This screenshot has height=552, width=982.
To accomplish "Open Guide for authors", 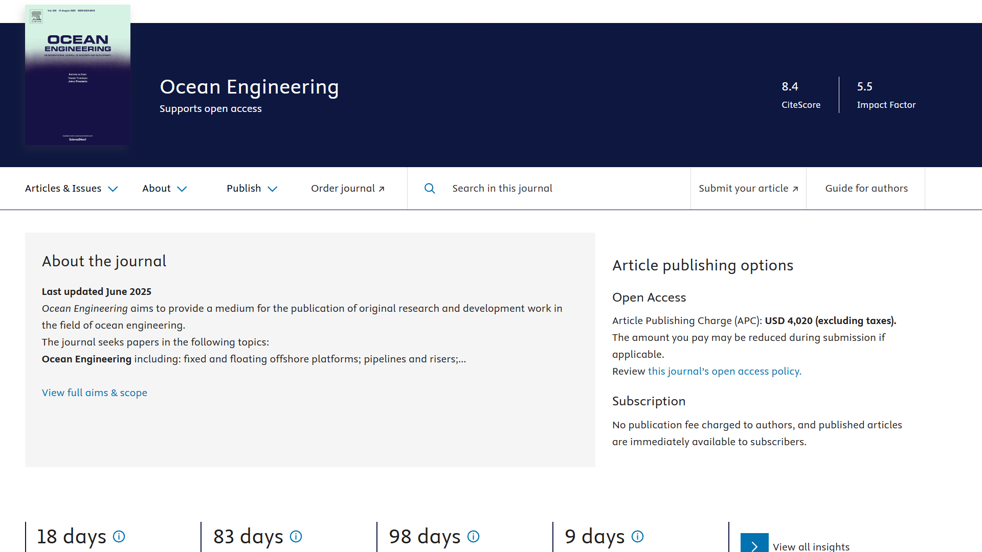I will (866, 189).
